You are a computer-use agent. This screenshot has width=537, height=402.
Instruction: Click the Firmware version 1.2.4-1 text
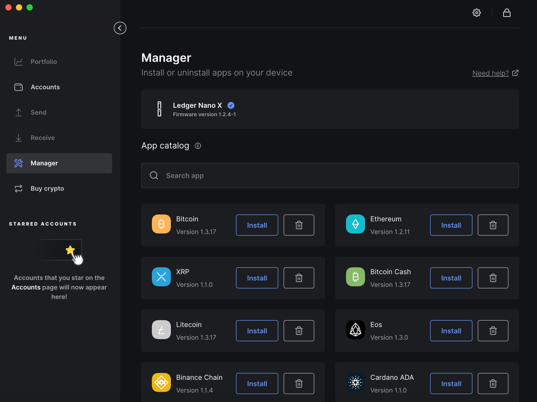pos(204,114)
